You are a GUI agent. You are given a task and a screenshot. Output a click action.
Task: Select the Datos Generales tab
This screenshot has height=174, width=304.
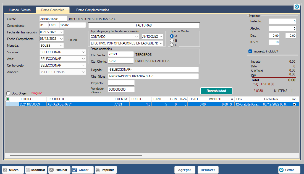pyautogui.click(x=53, y=10)
